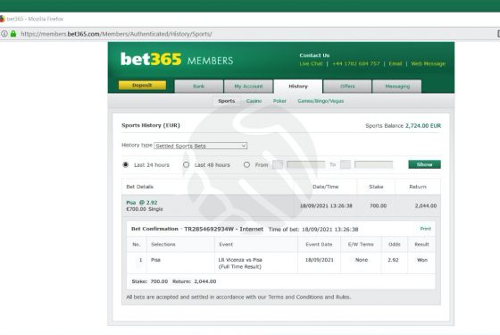Click the E/W Terms None cell
The height and width of the screenshot is (335, 500).
point(362,260)
